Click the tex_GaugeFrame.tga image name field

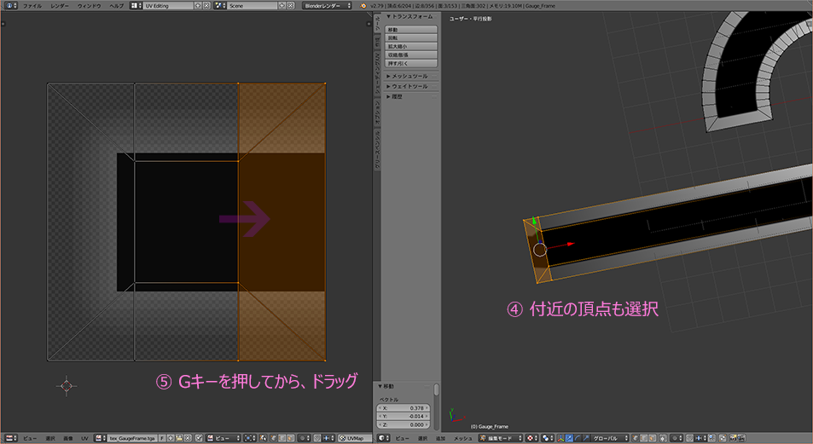[x=132, y=438]
